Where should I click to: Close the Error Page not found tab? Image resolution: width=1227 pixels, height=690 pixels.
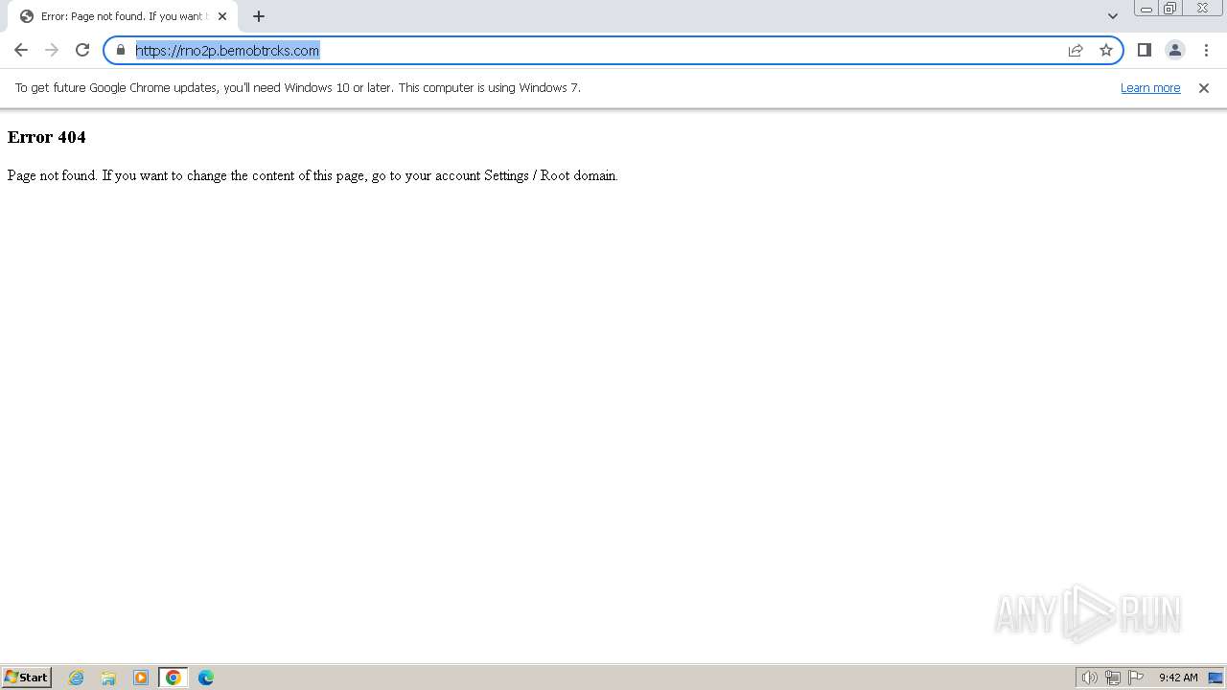coord(222,16)
